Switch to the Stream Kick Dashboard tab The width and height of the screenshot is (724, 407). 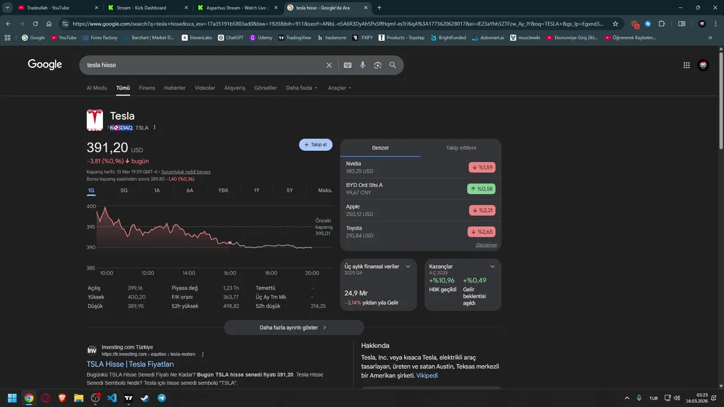click(146, 8)
